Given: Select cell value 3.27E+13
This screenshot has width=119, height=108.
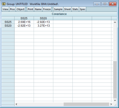Looking at the screenshot, I should [44, 26].
